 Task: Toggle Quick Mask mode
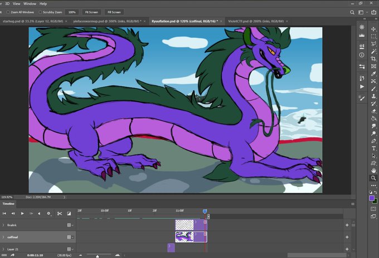click(x=373, y=209)
